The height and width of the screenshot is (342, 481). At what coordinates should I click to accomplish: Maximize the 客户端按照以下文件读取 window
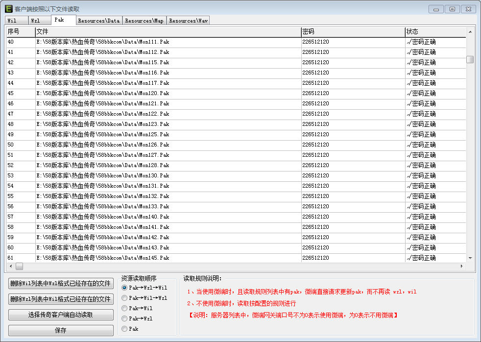[452, 9]
